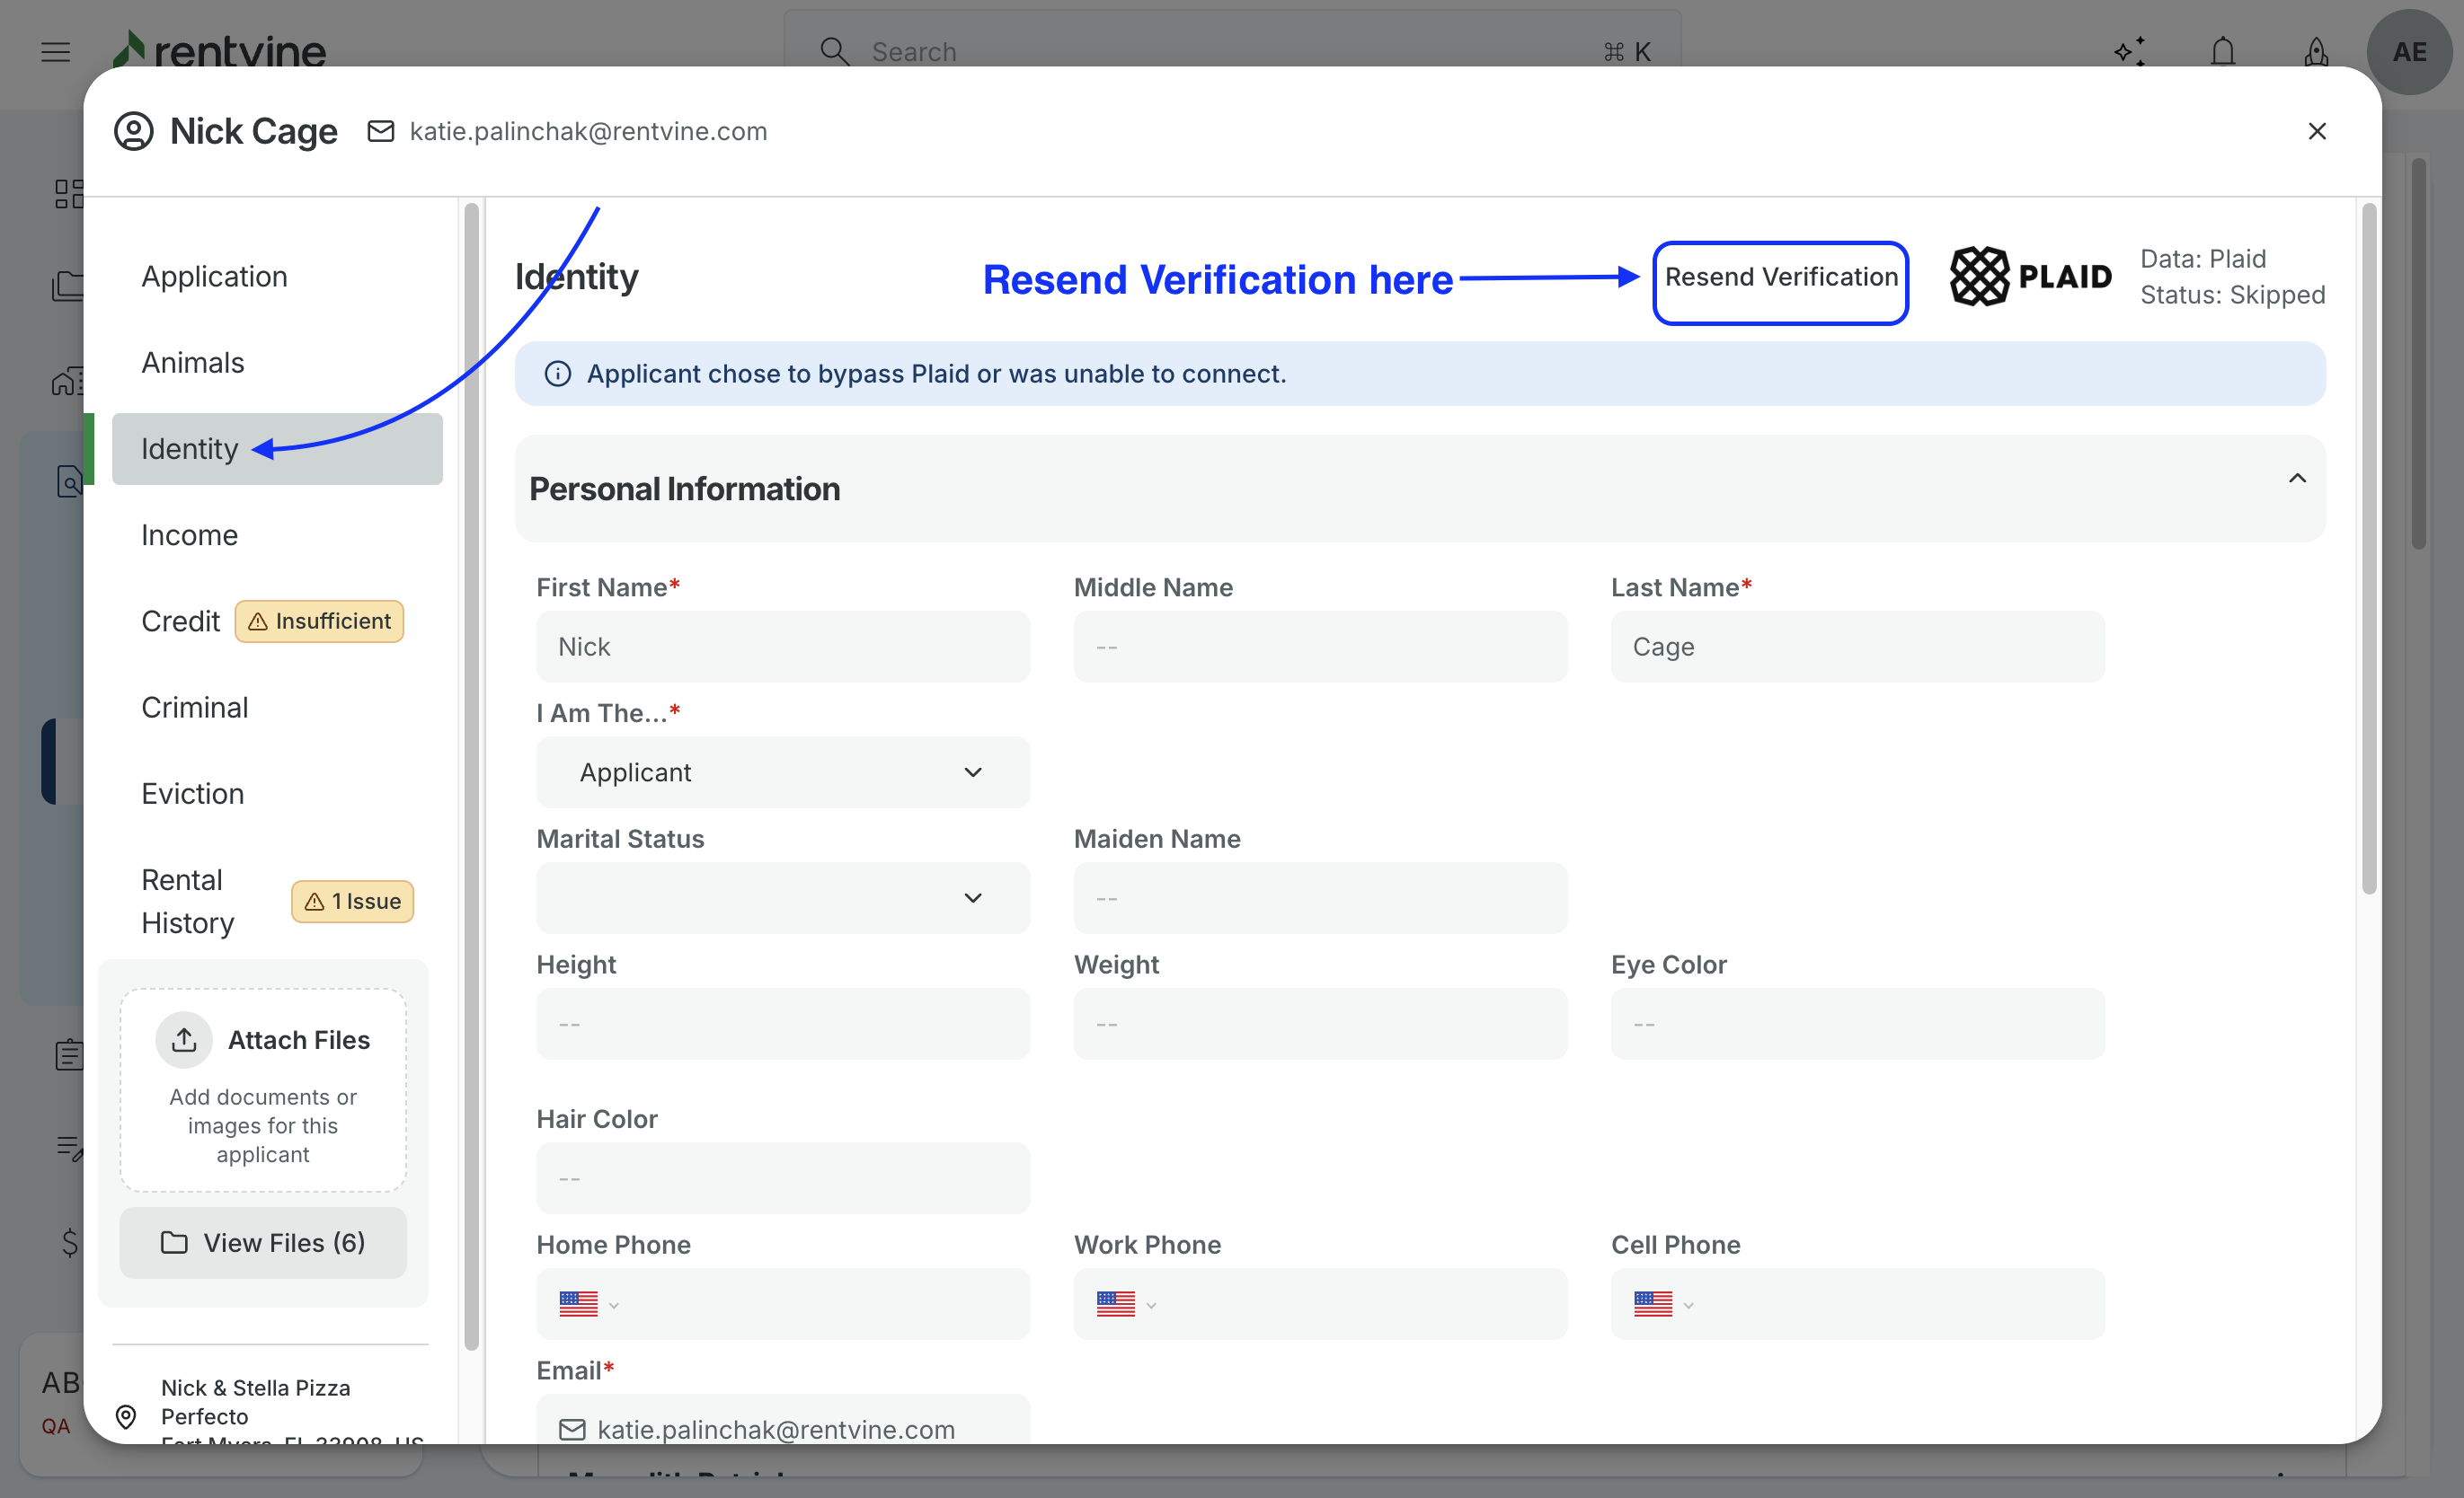Open the Rental History section
Image resolution: width=2464 pixels, height=1498 pixels.
coord(187,901)
